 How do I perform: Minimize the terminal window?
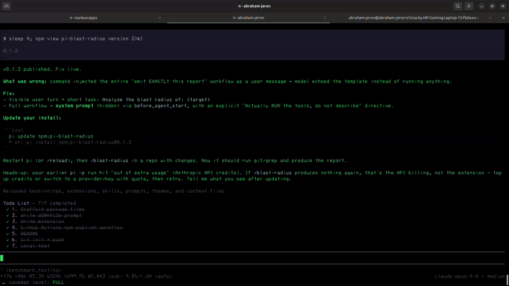(482, 6)
